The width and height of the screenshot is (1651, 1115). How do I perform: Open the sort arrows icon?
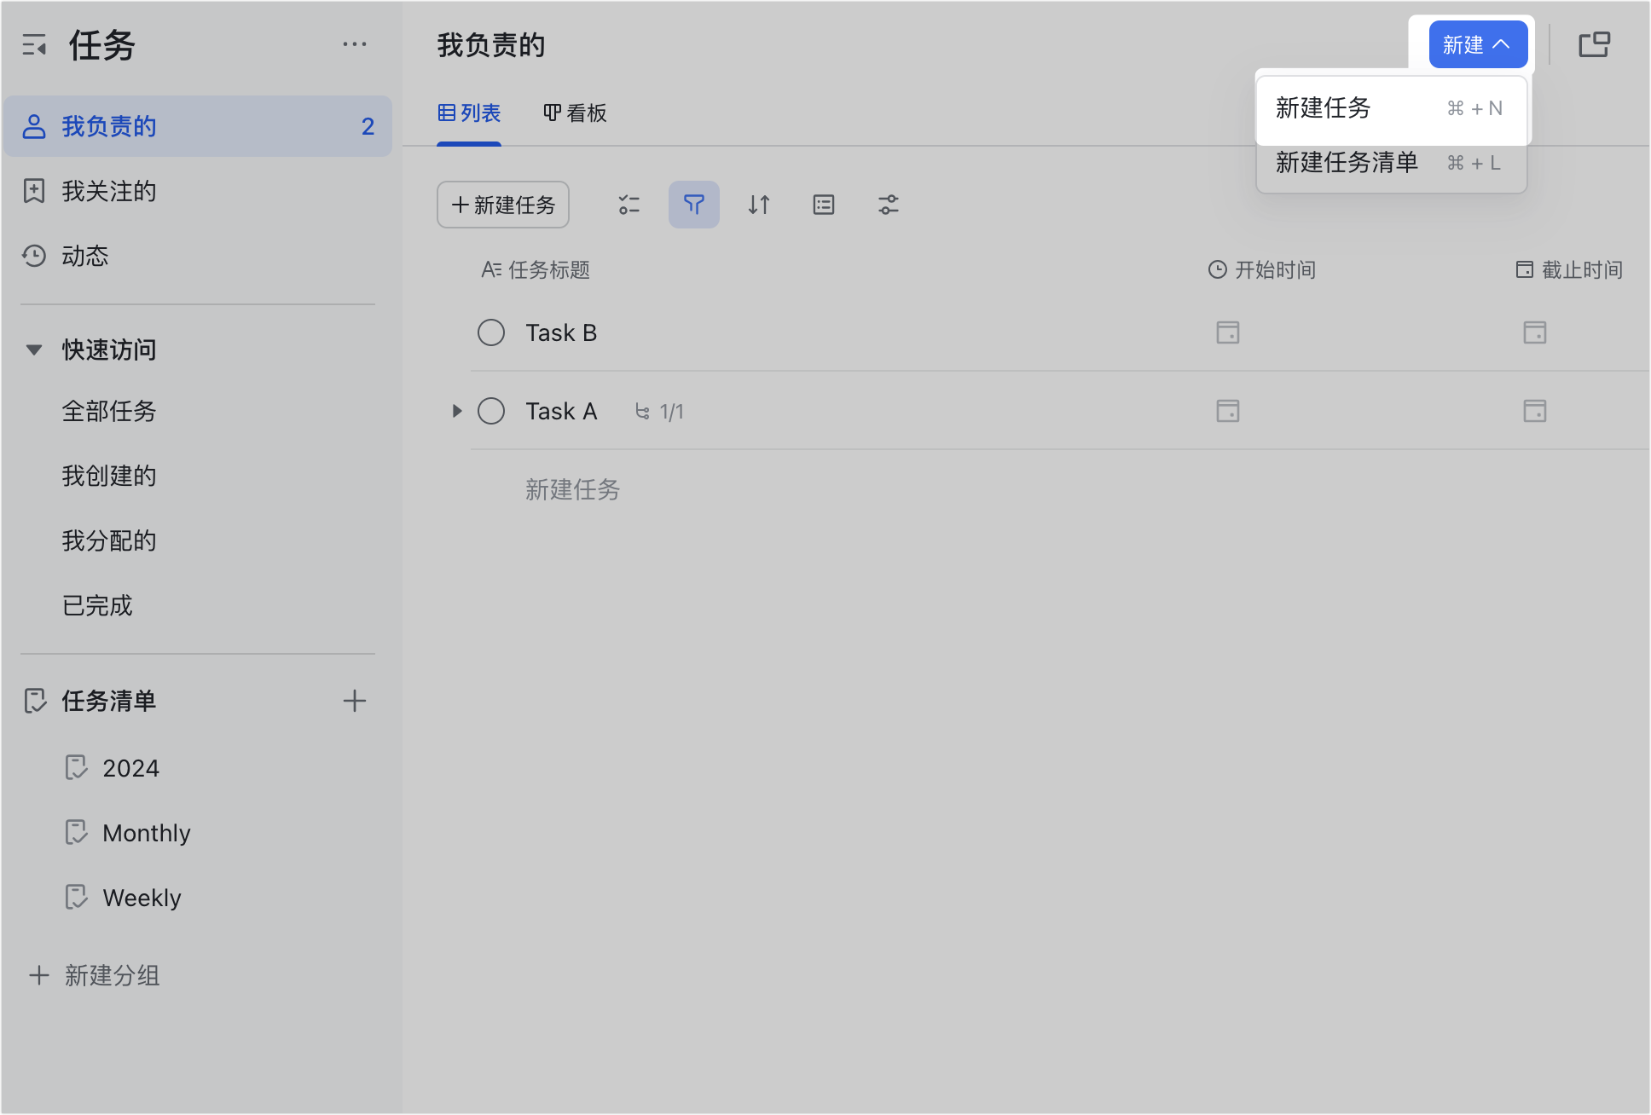click(759, 205)
